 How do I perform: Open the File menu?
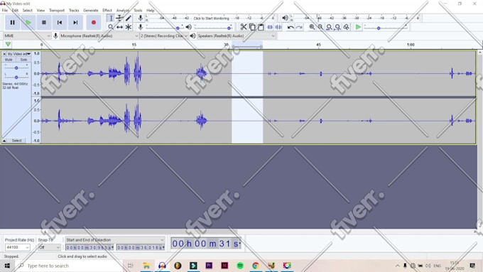(5, 10)
